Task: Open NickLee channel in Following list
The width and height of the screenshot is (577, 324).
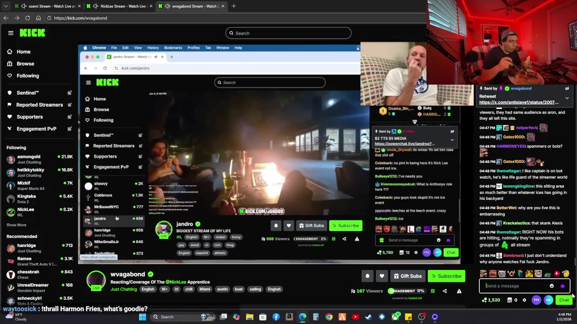Action: click(39, 211)
